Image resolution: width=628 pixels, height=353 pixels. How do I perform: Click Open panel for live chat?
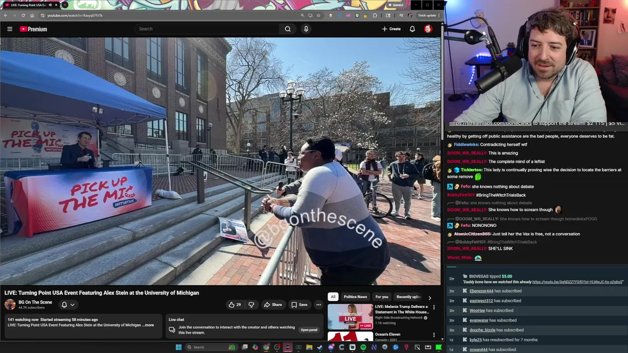[309, 330]
